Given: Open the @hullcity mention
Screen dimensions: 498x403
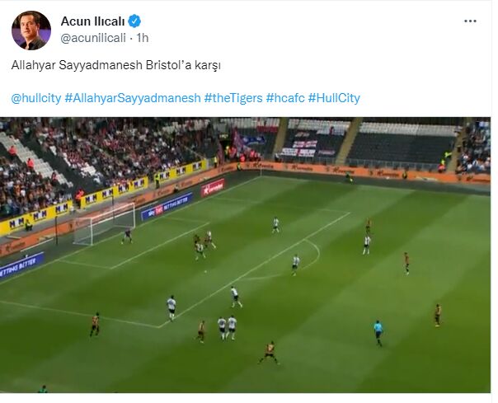Looking at the screenshot, I should pyautogui.click(x=36, y=98).
